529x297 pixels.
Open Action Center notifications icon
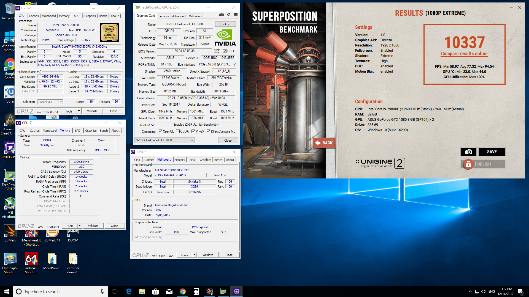pyautogui.click(x=520, y=291)
